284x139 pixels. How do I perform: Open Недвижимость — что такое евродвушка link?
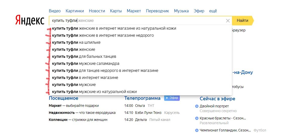point(82,113)
